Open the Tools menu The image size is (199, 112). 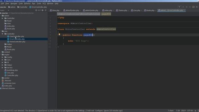39,3
